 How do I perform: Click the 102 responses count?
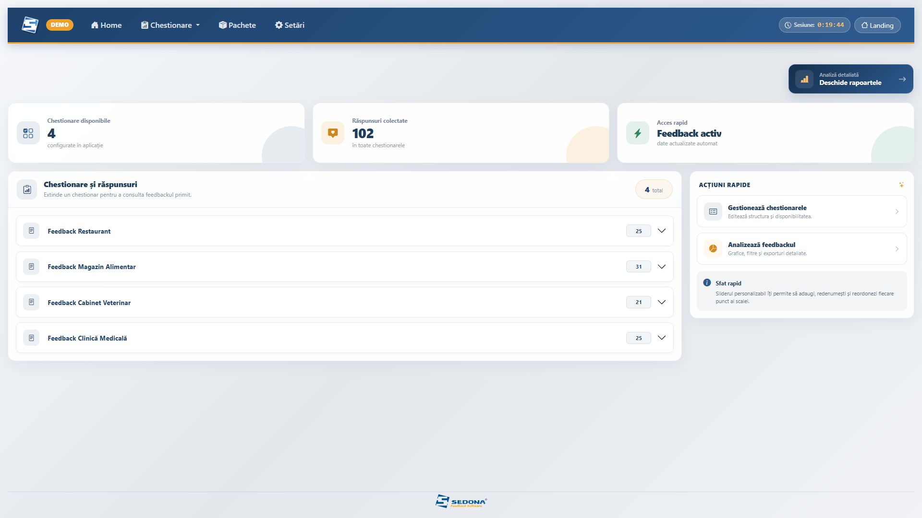tap(363, 133)
